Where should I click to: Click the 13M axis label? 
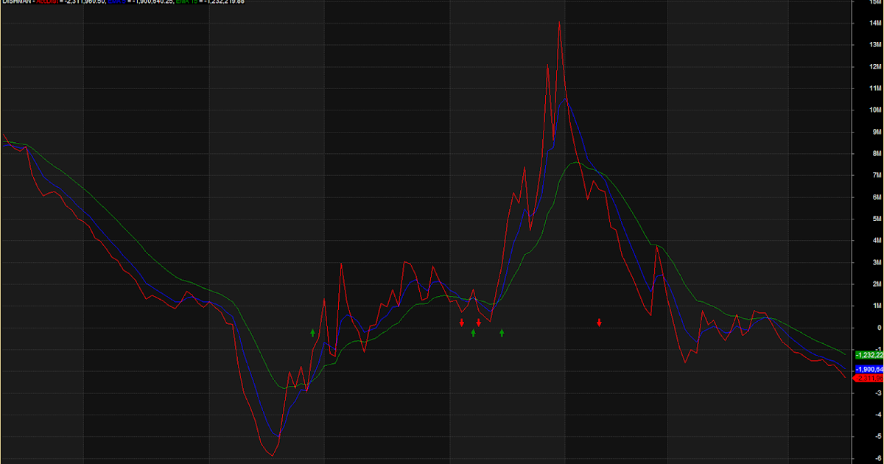click(876, 45)
